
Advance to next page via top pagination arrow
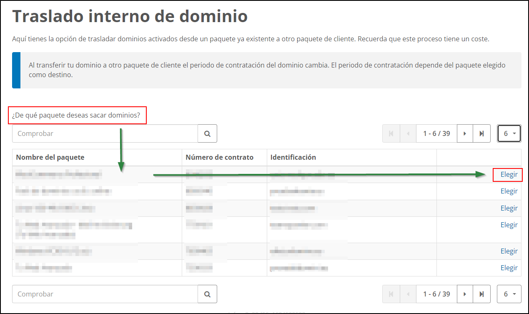point(465,133)
